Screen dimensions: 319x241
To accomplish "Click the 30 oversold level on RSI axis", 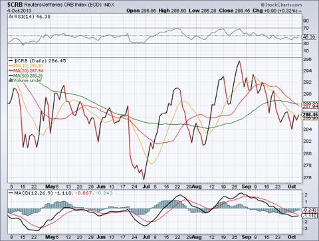I will tap(306, 43).
